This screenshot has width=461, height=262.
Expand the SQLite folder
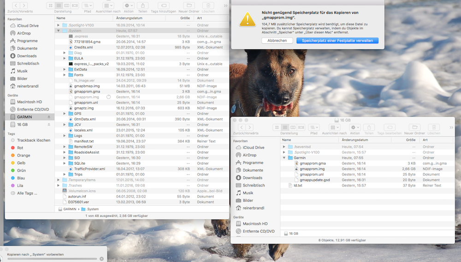click(x=65, y=163)
